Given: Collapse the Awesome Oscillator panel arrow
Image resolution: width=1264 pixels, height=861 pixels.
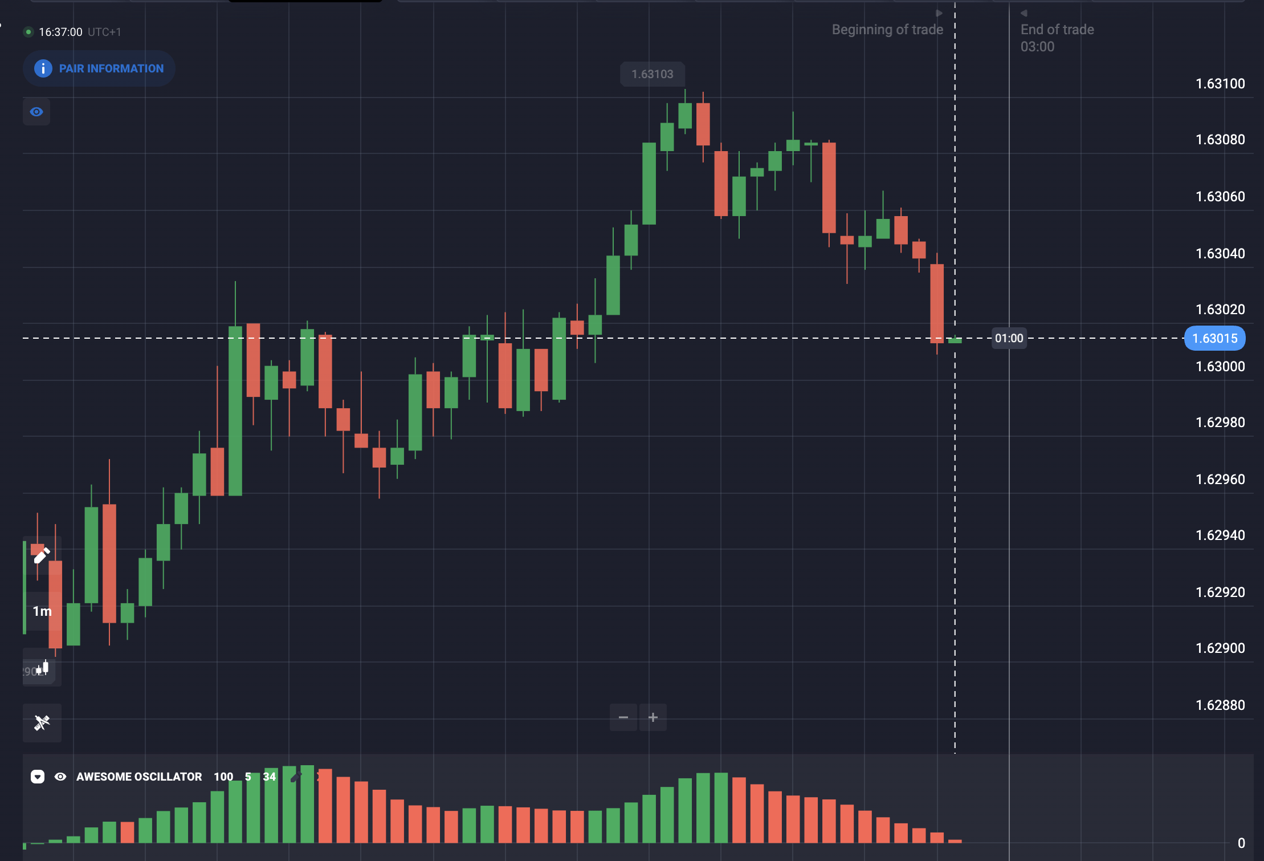Looking at the screenshot, I should tap(38, 777).
